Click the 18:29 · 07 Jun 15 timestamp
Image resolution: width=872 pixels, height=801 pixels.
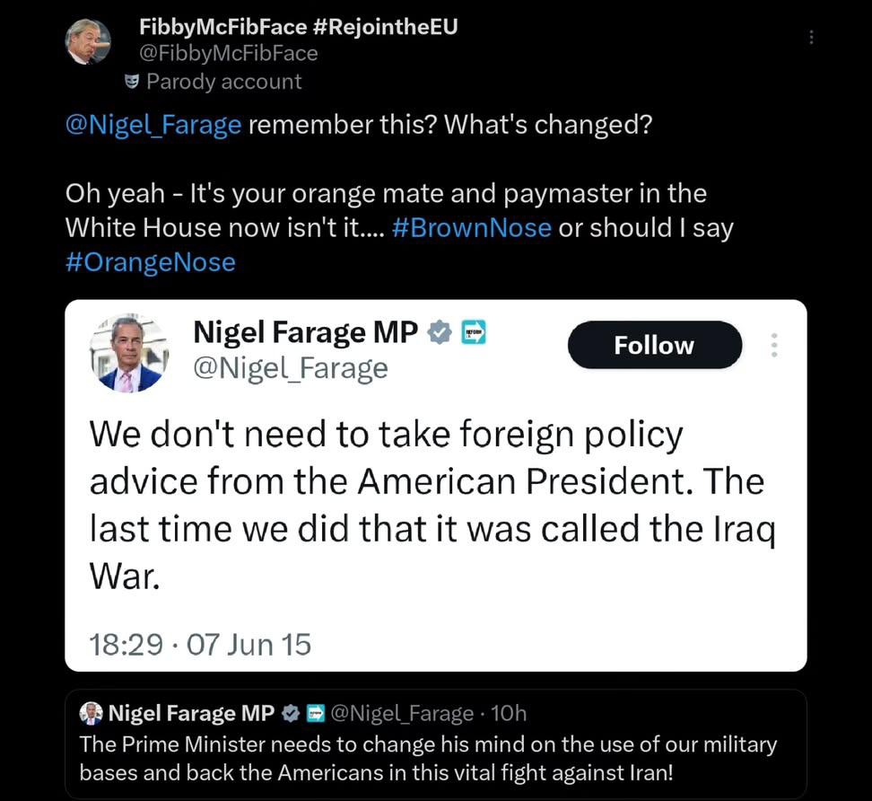(200, 644)
